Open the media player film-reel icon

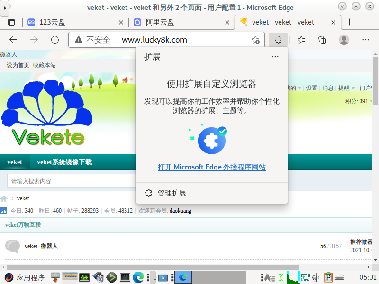98,277
